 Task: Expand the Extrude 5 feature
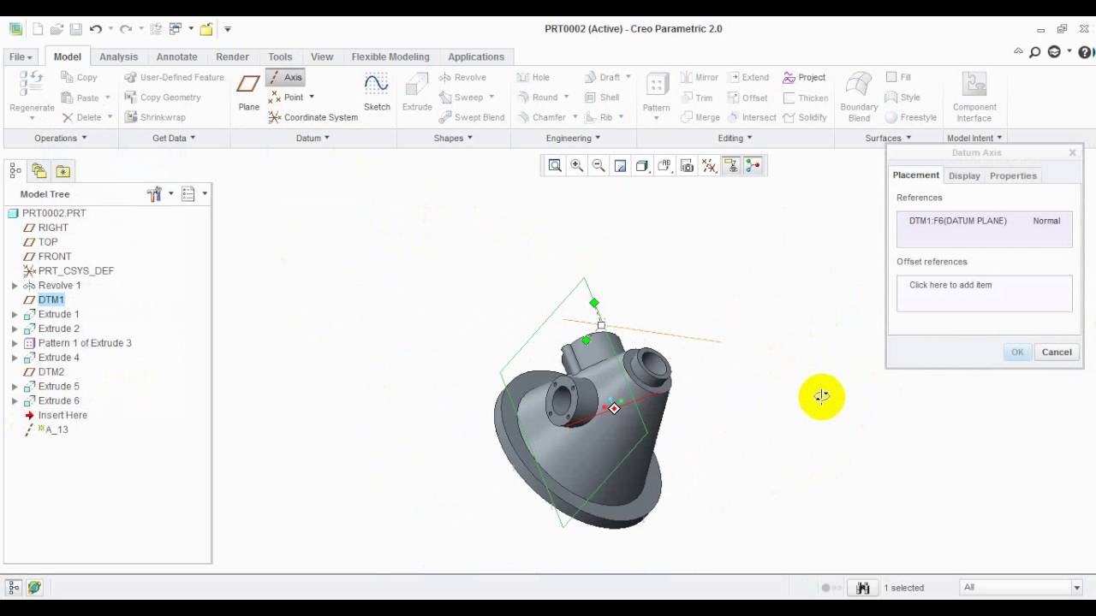pos(15,387)
